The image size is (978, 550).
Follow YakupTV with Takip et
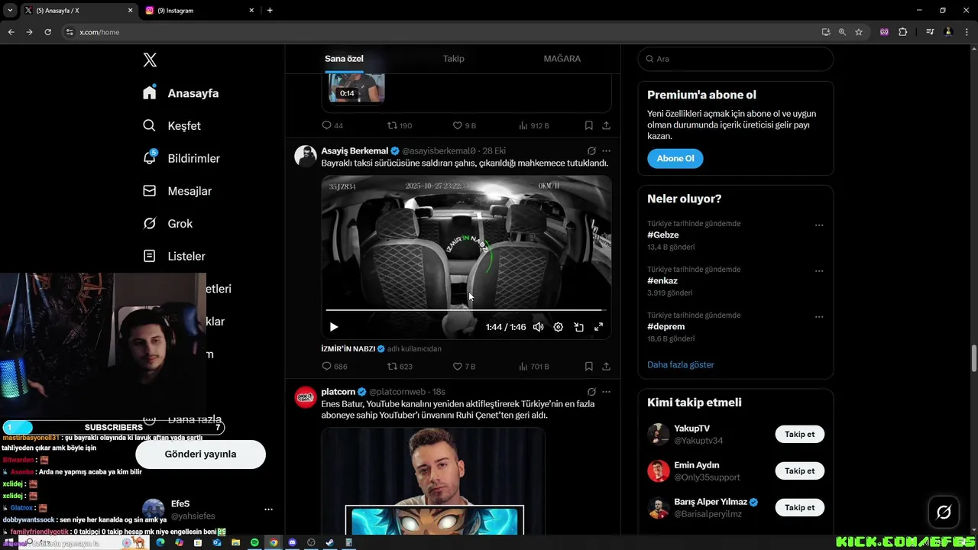pyautogui.click(x=800, y=434)
